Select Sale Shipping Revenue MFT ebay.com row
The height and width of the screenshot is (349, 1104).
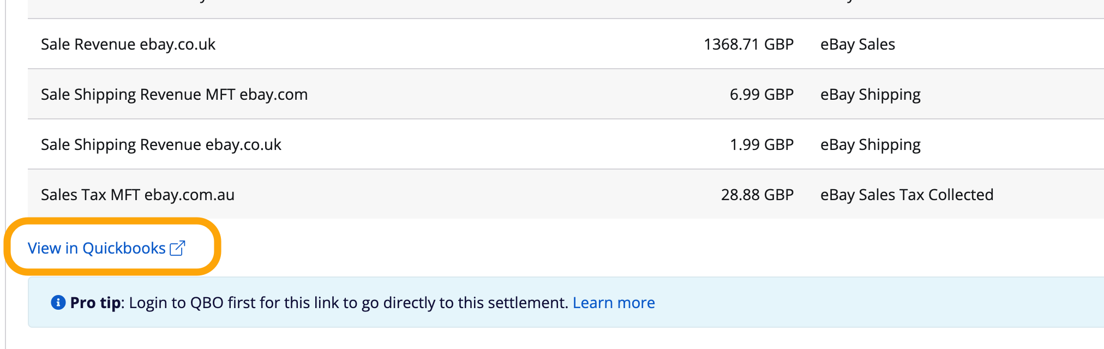(566, 94)
